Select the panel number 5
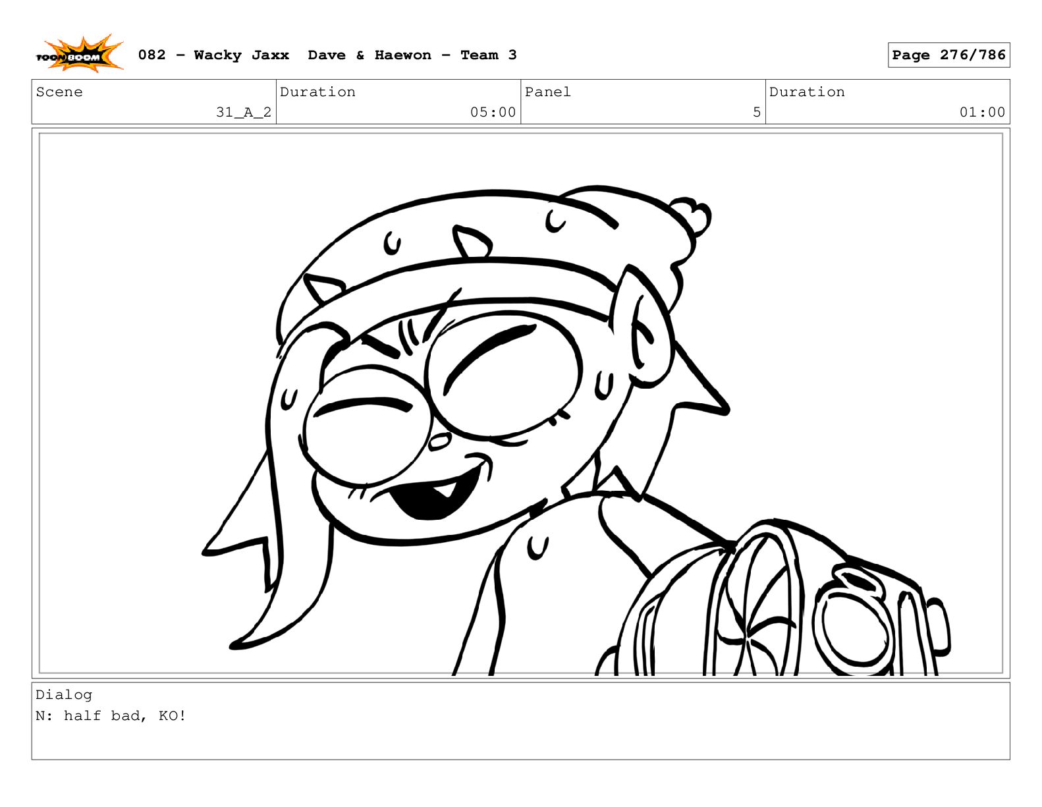Viewport: 1042px width, 807px height. (756, 112)
